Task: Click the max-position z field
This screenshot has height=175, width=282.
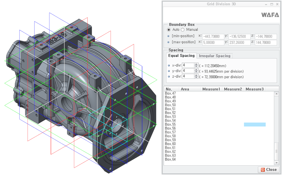Action: pyautogui.click(x=266, y=43)
